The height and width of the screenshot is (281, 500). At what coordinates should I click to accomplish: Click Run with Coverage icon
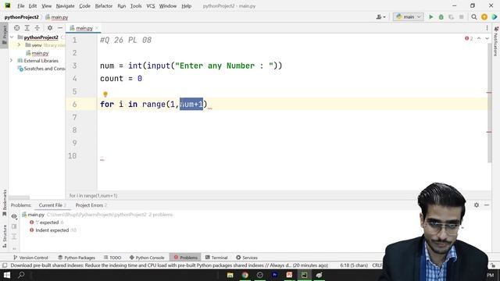point(451,17)
